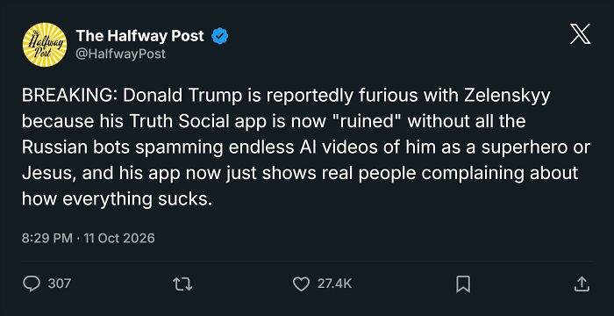This screenshot has width=614, height=316.
Task: Click the name Zelenskyy in the tweet
Action: coord(507,97)
